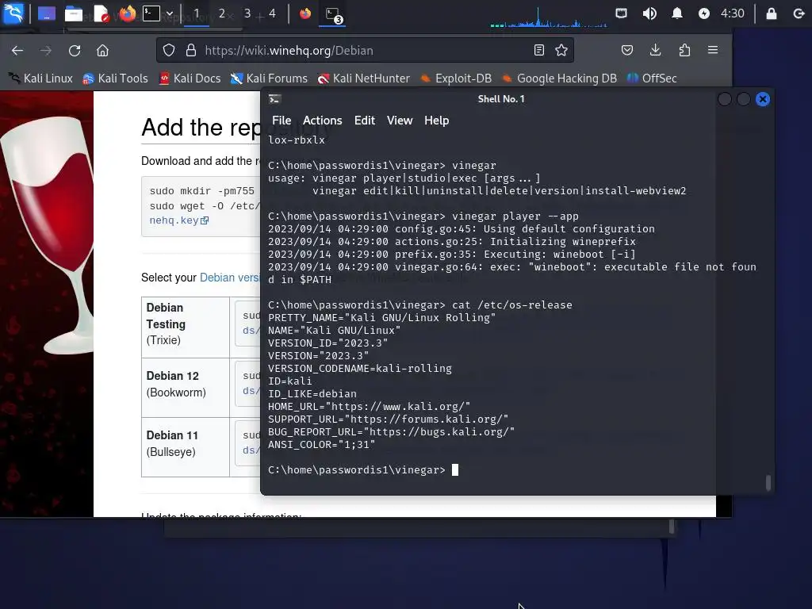Screen dimensions: 812x609
Task: Open the Firefox downloads panel
Action: click(x=656, y=50)
